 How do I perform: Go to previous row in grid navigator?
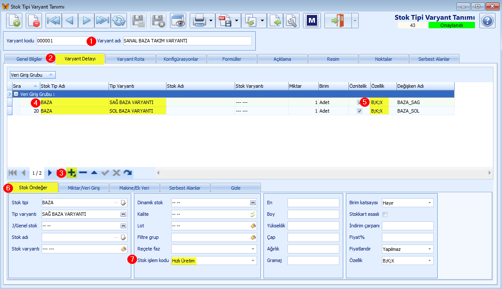pyautogui.click(x=23, y=173)
